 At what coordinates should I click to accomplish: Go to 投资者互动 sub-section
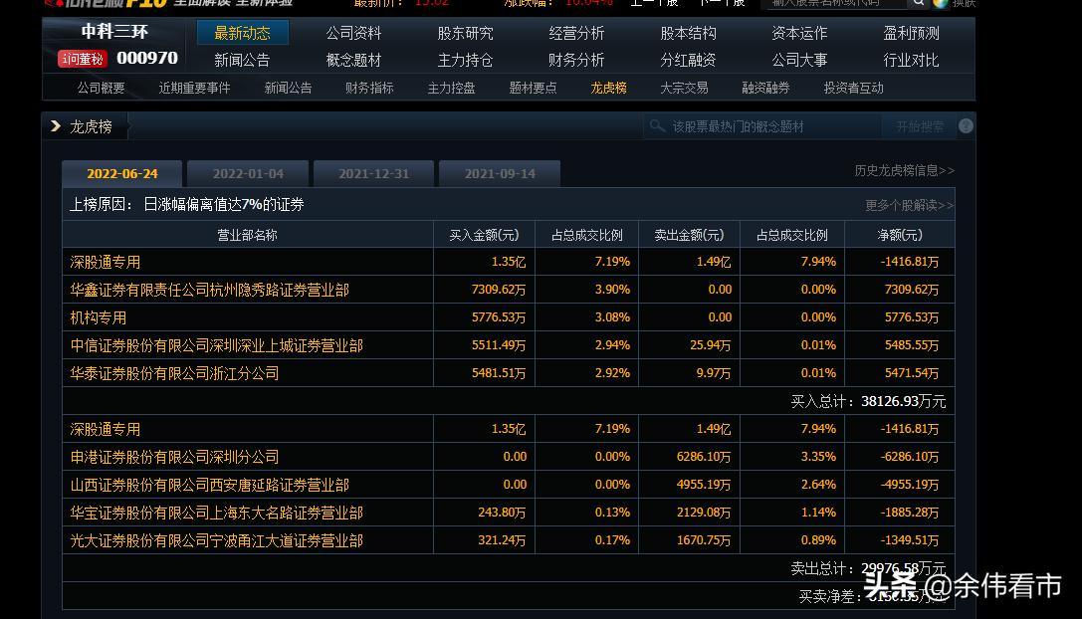tap(854, 88)
